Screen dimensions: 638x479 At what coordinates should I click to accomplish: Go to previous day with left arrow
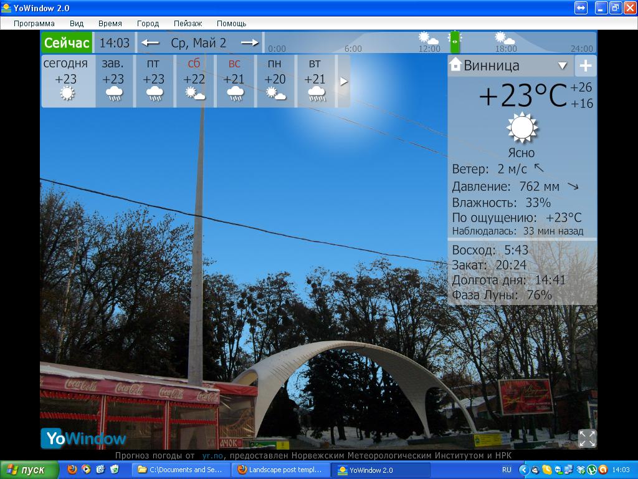coord(150,43)
